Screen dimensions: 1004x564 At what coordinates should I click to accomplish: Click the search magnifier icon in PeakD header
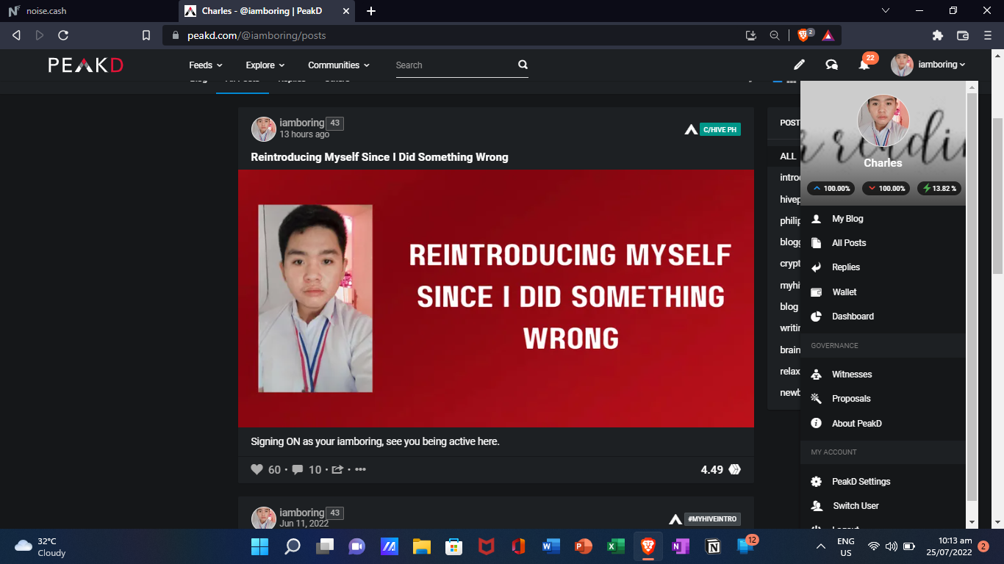[523, 65]
